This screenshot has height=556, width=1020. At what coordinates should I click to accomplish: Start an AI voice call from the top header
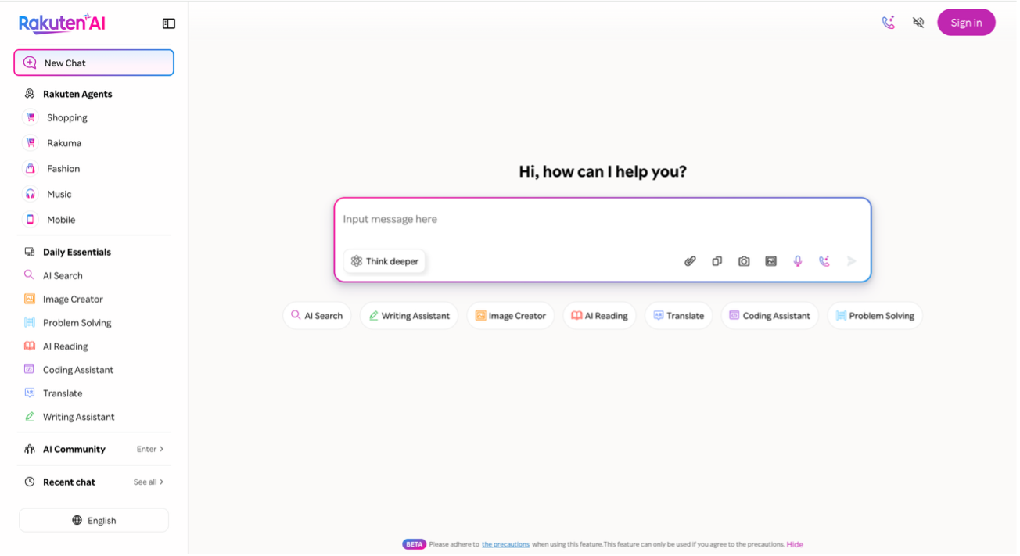pos(888,23)
